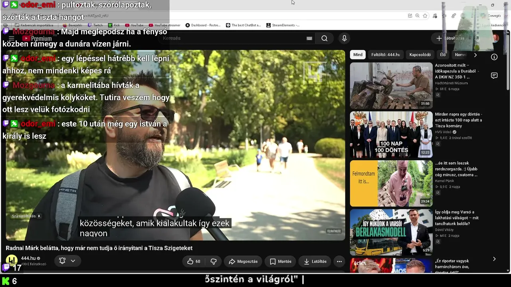Viewport: 511px width, 287px height.
Task: Open the Bérlakasmodell video thumbnail
Action: (x=391, y=232)
